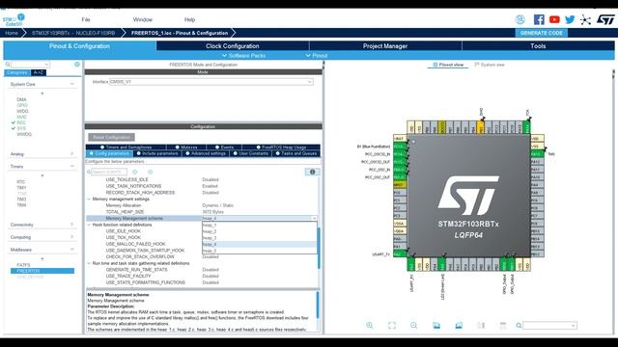Screen dimensions: 618x347
Task: Open the Mutexes tab
Action: coord(186,147)
